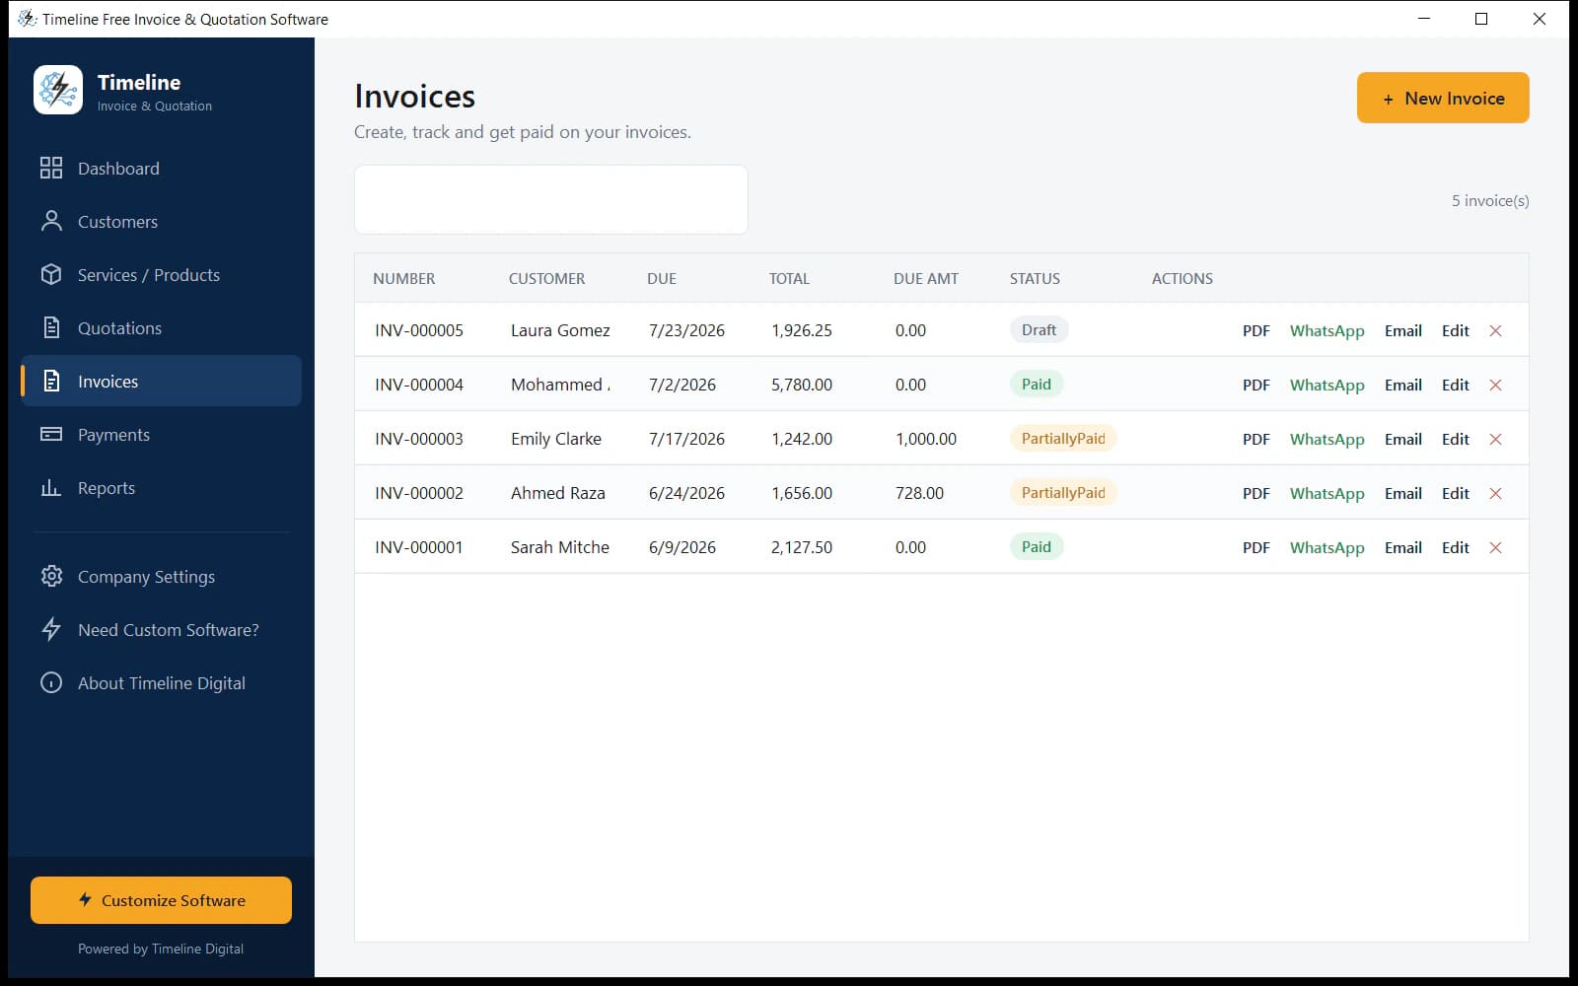
Task: Delete invoice INV-000005 with red X
Action: [1495, 330]
